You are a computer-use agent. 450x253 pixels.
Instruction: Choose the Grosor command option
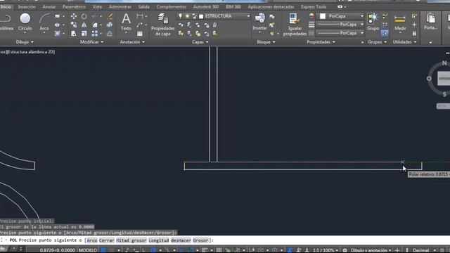tap(200, 240)
